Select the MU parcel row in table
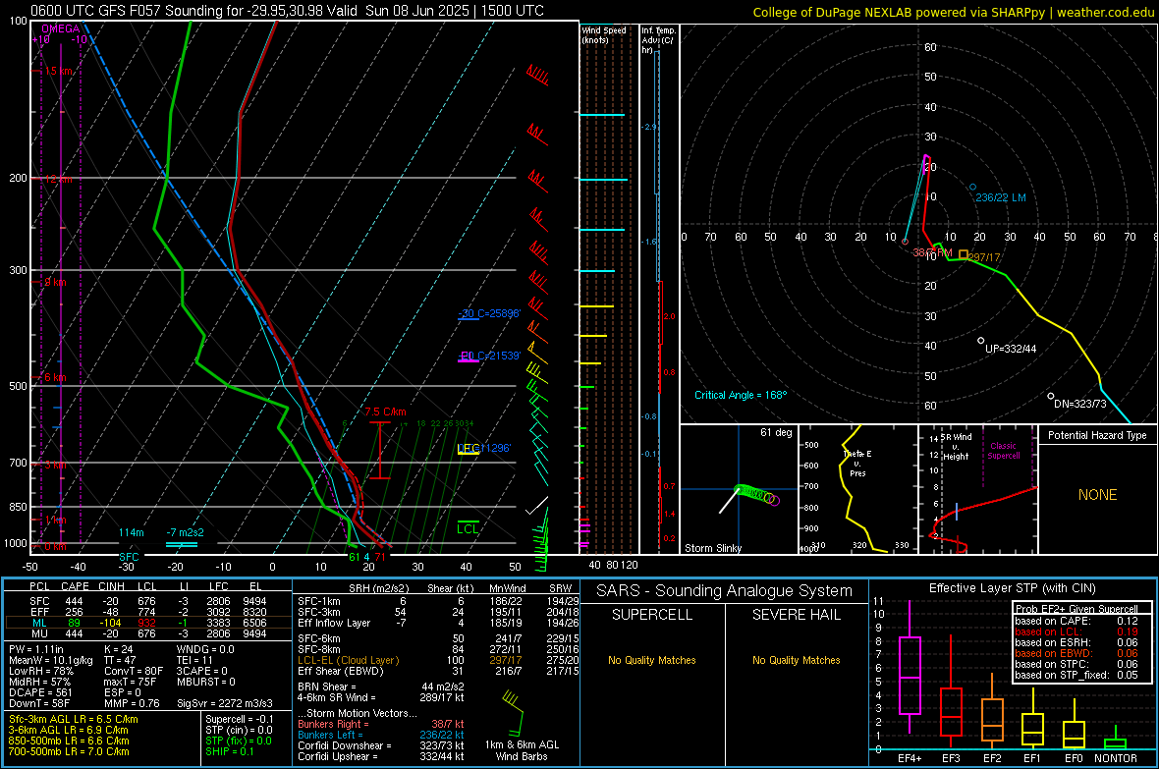 pyautogui.click(x=146, y=633)
